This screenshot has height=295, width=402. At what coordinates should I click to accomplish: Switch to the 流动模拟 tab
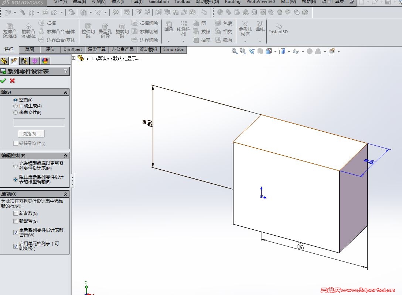[x=149, y=49]
